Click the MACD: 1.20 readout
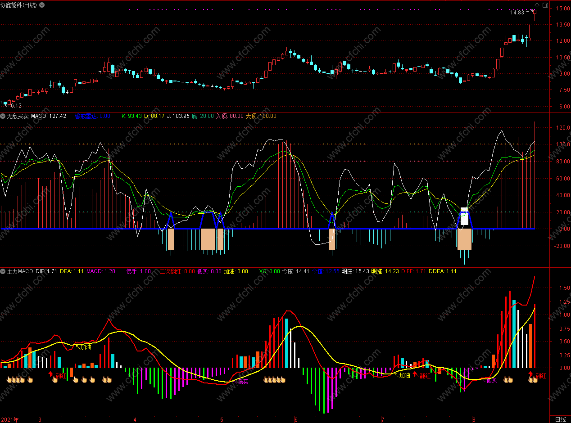The height and width of the screenshot is (423, 571). [x=101, y=271]
